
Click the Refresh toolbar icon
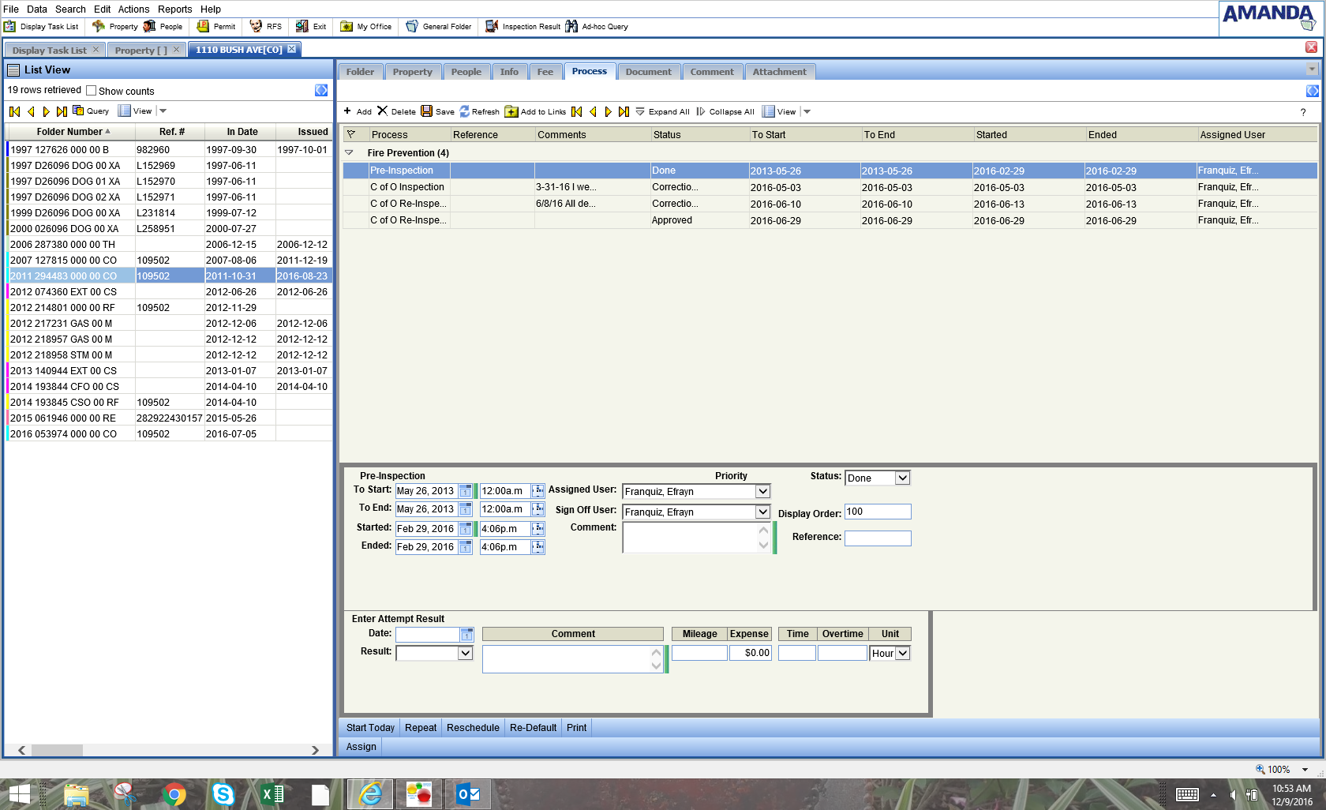(x=465, y=111)
